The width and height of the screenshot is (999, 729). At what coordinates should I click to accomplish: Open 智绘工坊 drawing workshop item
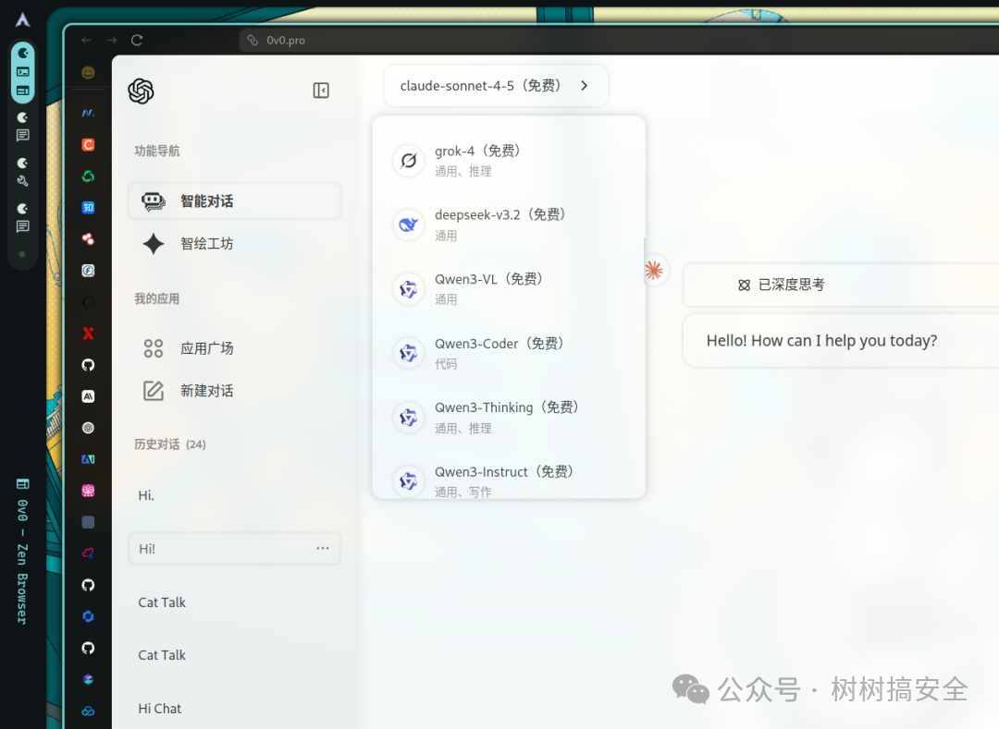[x=234, y=244]
